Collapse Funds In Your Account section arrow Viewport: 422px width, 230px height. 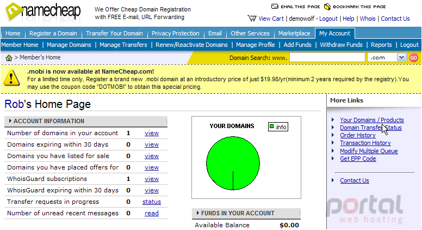pos(198,213)
